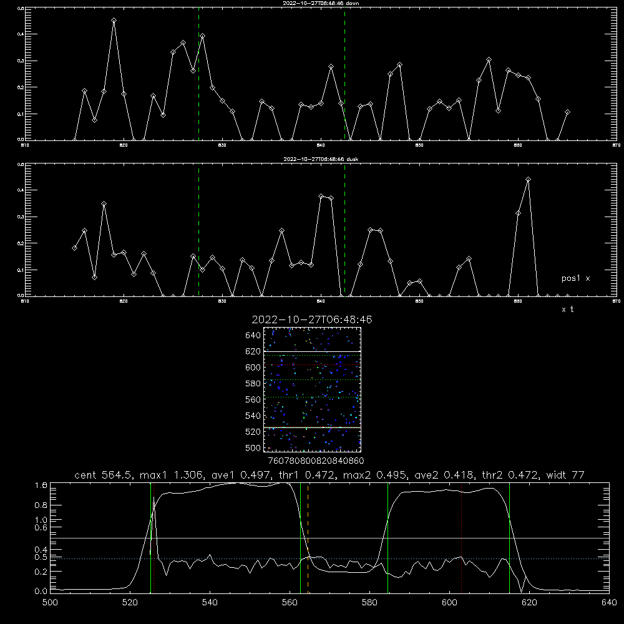624x624 pixels.
Task: Click the color image y-axis label '580'
Action: click(253, 384)
